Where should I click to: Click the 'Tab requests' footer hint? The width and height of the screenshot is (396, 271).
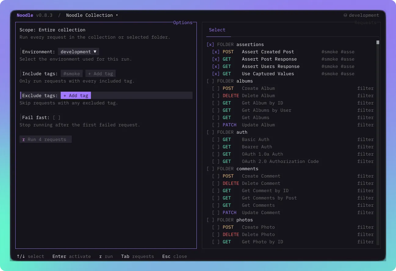[x=137, y=256]
